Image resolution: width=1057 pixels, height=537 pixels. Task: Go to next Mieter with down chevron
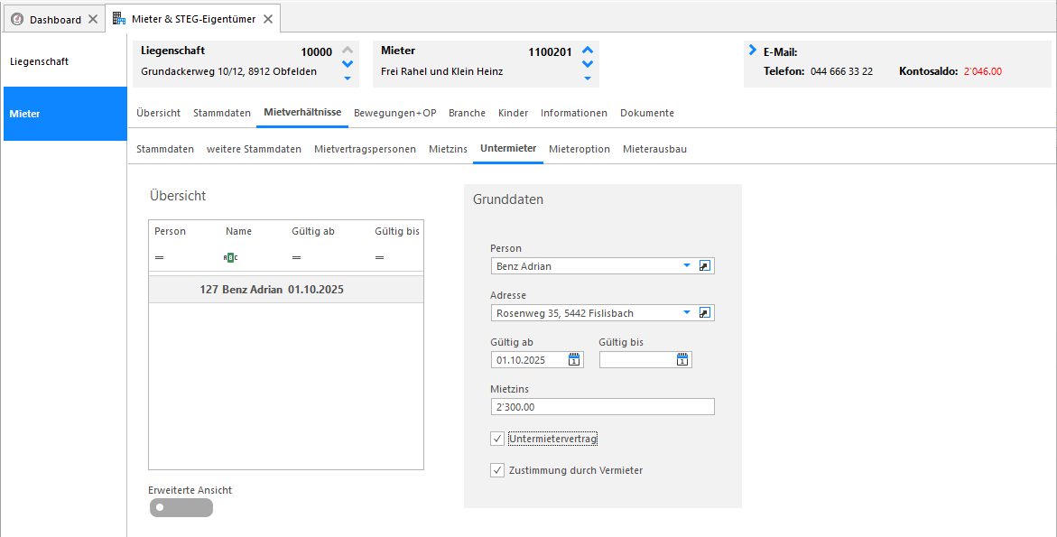pyautogui.click(x=587, y=64)
